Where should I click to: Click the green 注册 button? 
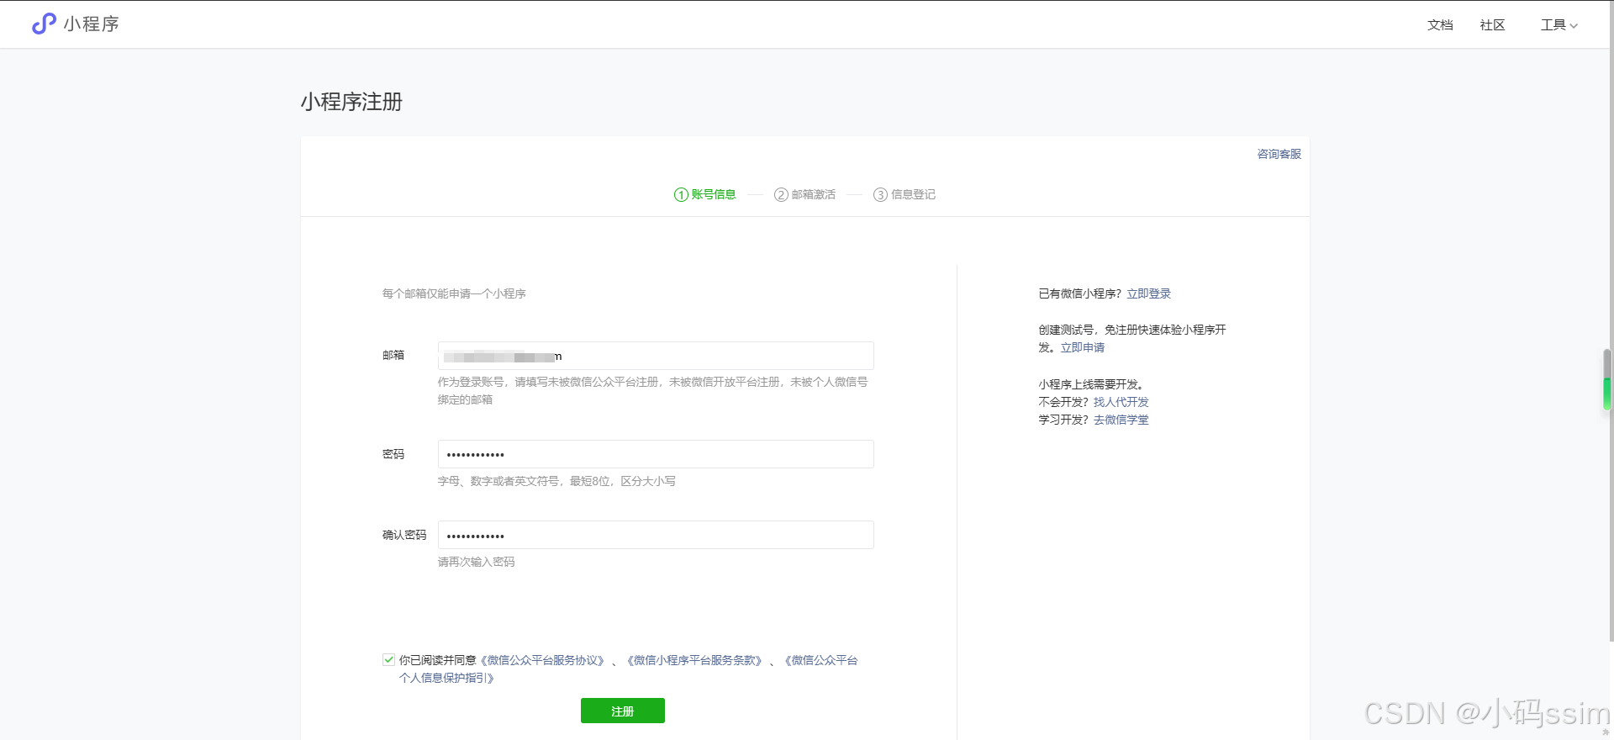pyautogui.click(x=623, y=711)
